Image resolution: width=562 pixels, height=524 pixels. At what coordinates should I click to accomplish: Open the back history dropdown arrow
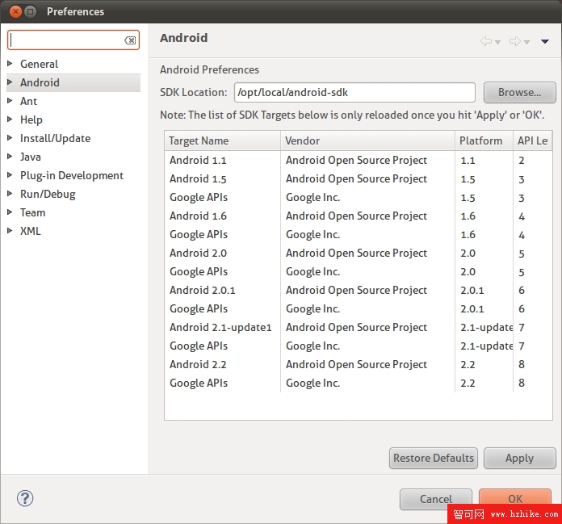pyautogui.click(x=498, y=42)
